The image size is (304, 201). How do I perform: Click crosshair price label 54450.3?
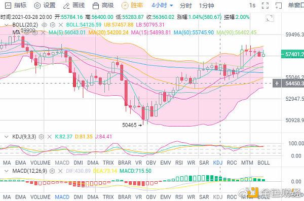point(293,84)
